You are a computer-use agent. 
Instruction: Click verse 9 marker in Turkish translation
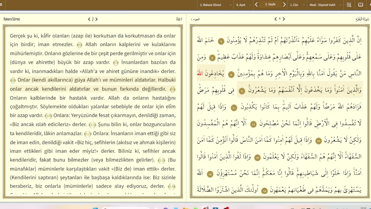172,89
